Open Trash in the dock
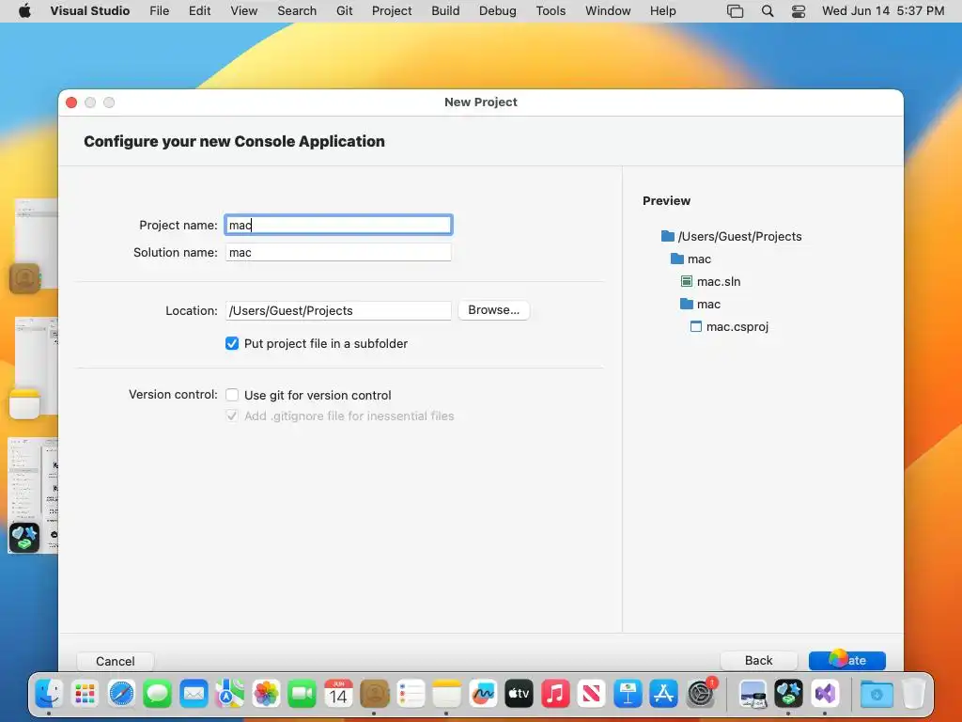Viewport: 962px width, 722px height. click(913, 695)
